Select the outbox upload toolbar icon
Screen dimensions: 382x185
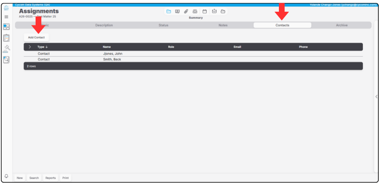tap(214, 11)
